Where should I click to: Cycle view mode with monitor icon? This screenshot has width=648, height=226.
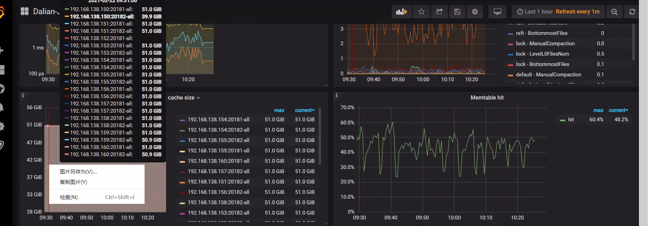[497, 12]
